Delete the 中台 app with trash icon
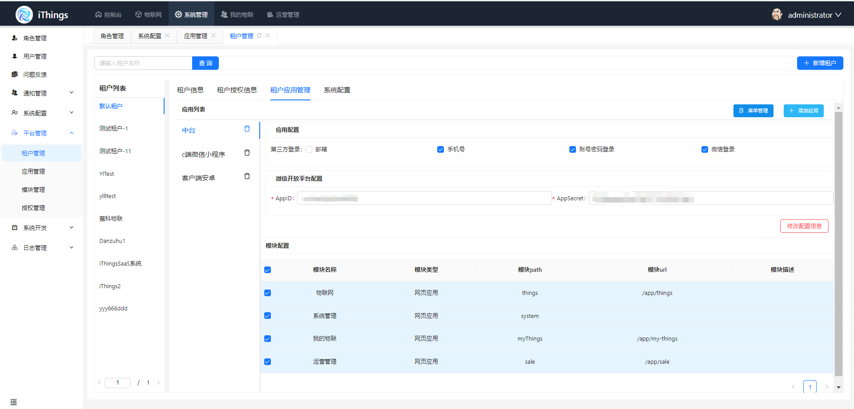Viewport: 854px width, 409px height. [247, 129]
